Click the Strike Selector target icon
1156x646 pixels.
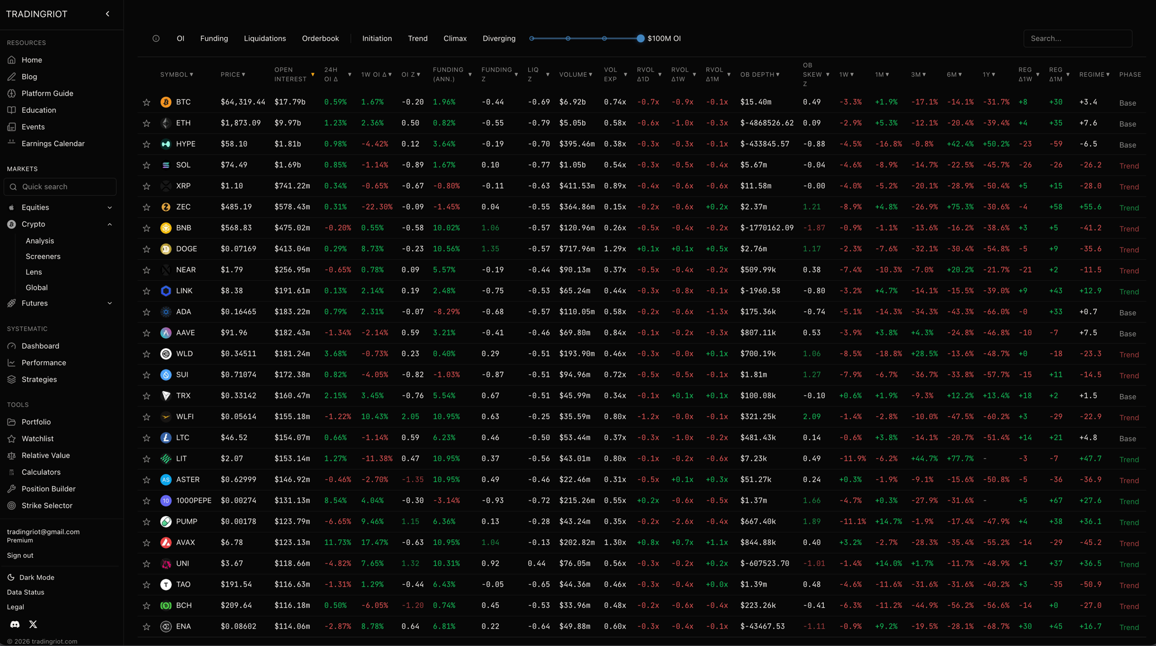(12, 506)
